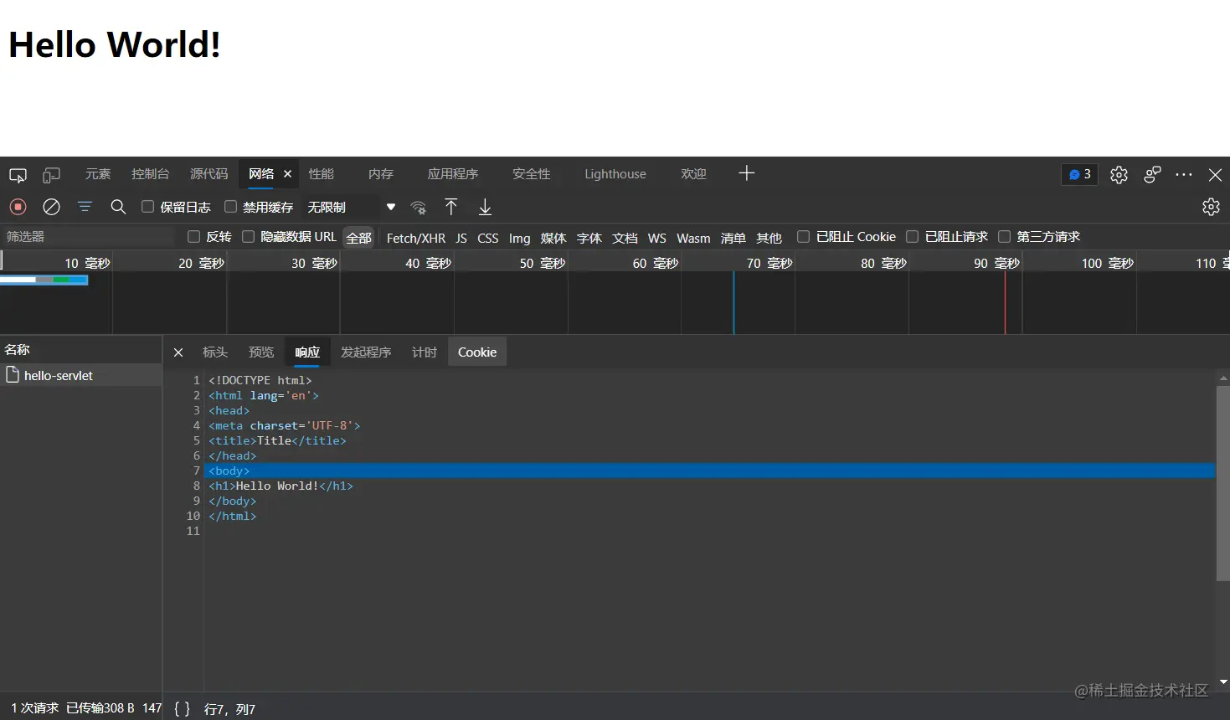Select the hello-servlet request row
Screen dimensions: 1230x720
pos(81,375)
